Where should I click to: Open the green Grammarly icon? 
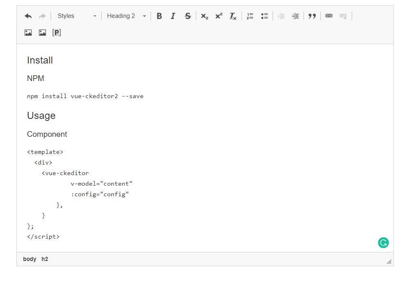pyautogui.click(x=383, y=243)
